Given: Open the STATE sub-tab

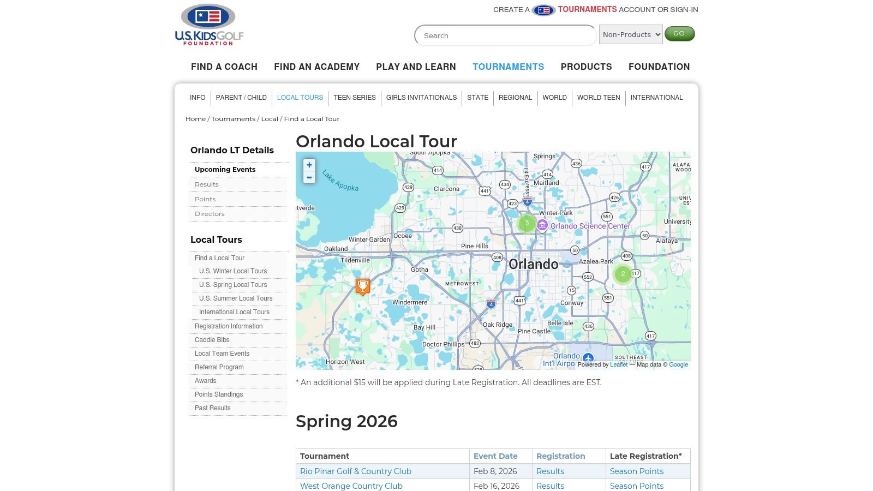Looking at the screenshot, I should coord(477,98).
